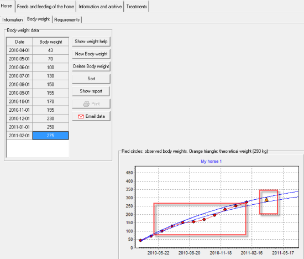Select body weight cell 130
The image size is (304, 259).
[x=51, y=76]
